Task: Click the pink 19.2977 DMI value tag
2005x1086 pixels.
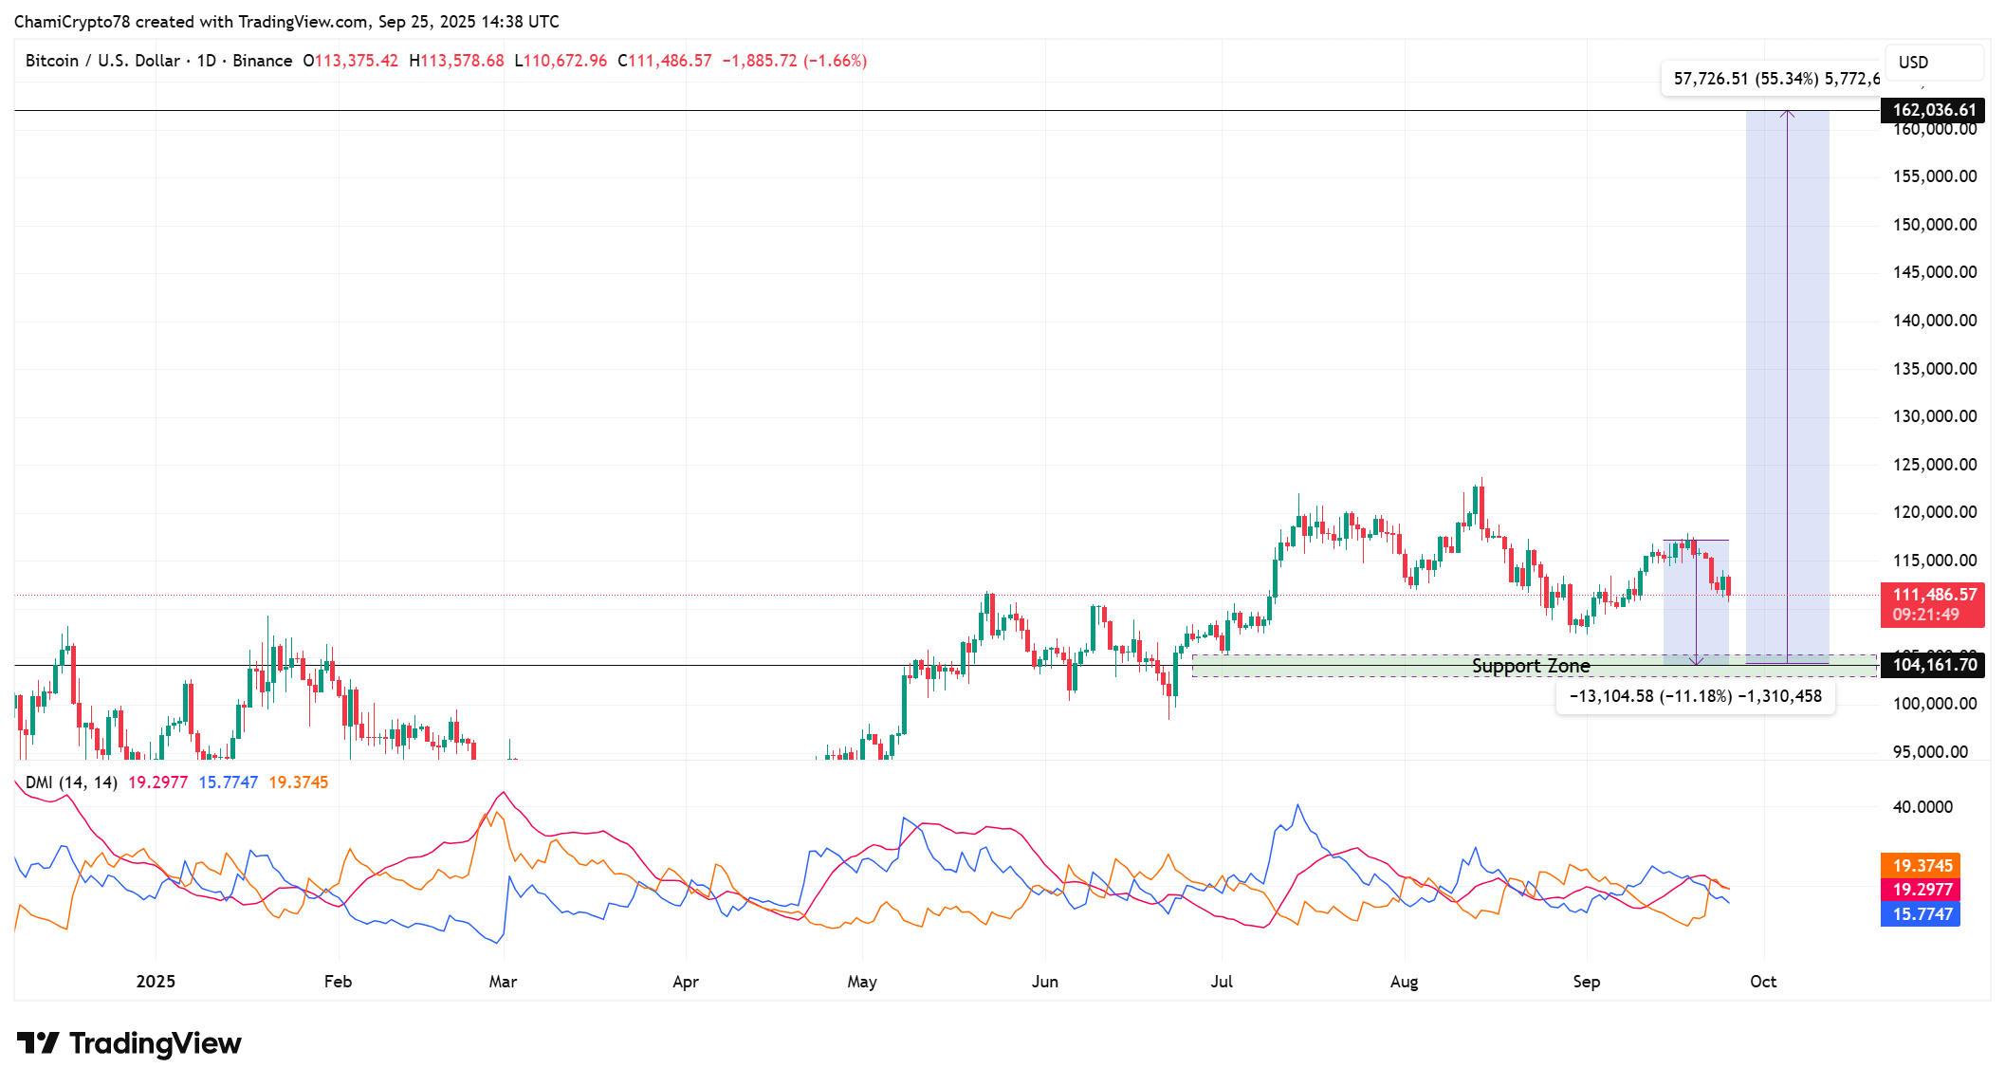Action: [x=1921, y=890]
